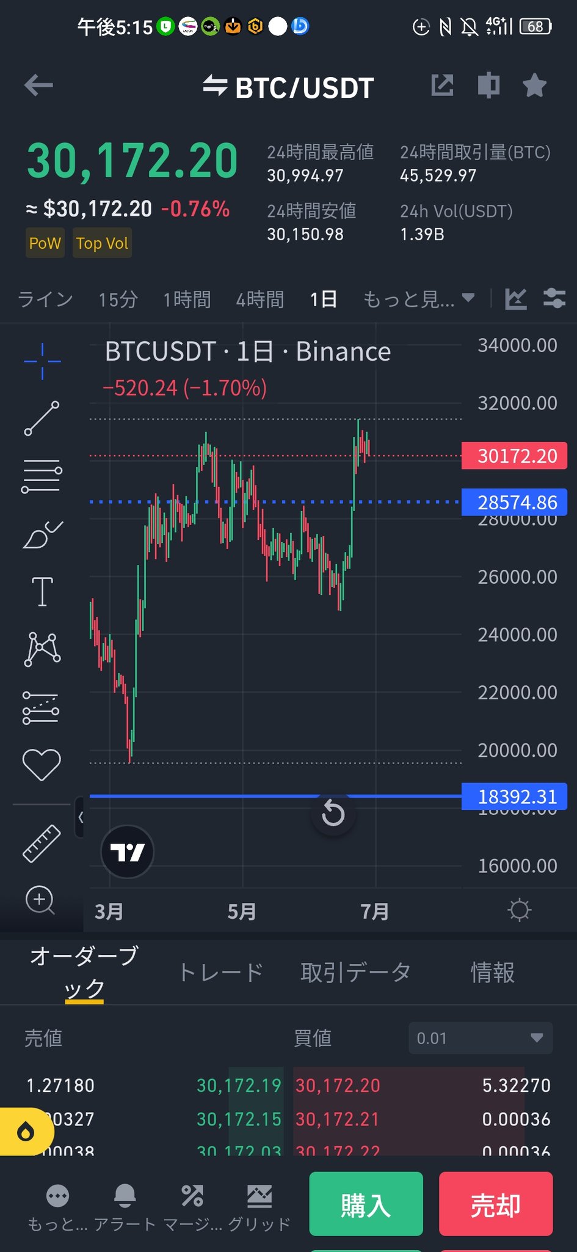Screen dimensions: 577x1252
Task: Open the アラート bell
Action: [125, 1207]
